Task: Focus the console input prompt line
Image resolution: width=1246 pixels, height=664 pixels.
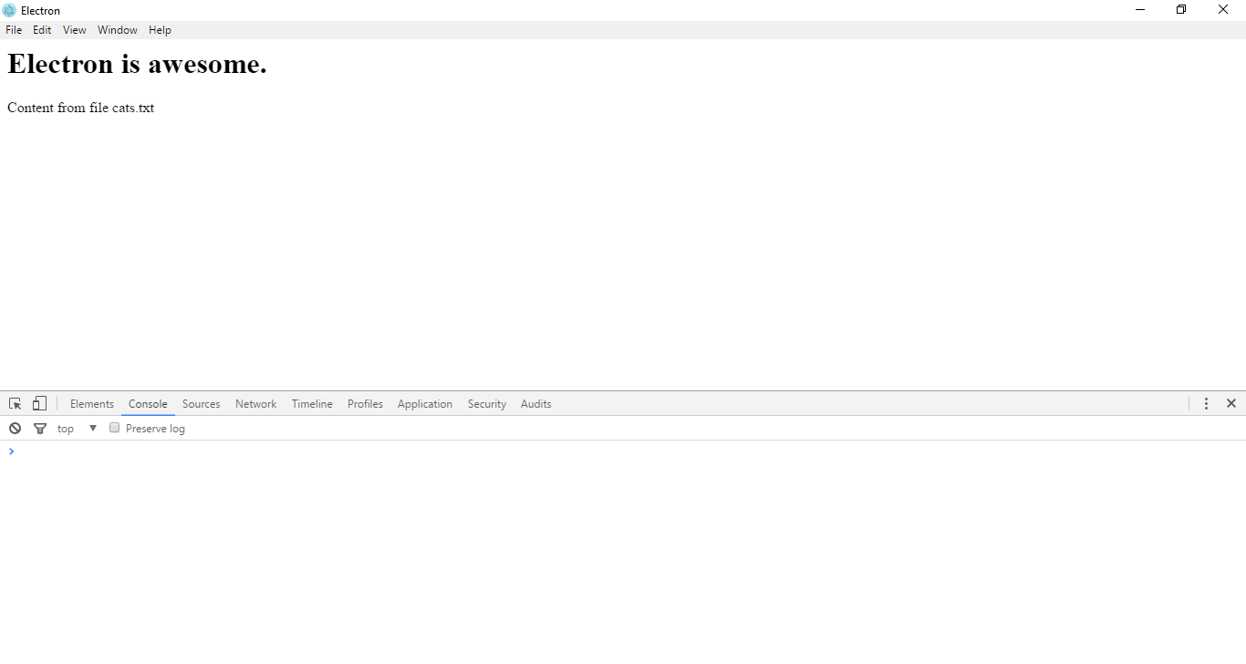Action: click(x=623, y=451)
